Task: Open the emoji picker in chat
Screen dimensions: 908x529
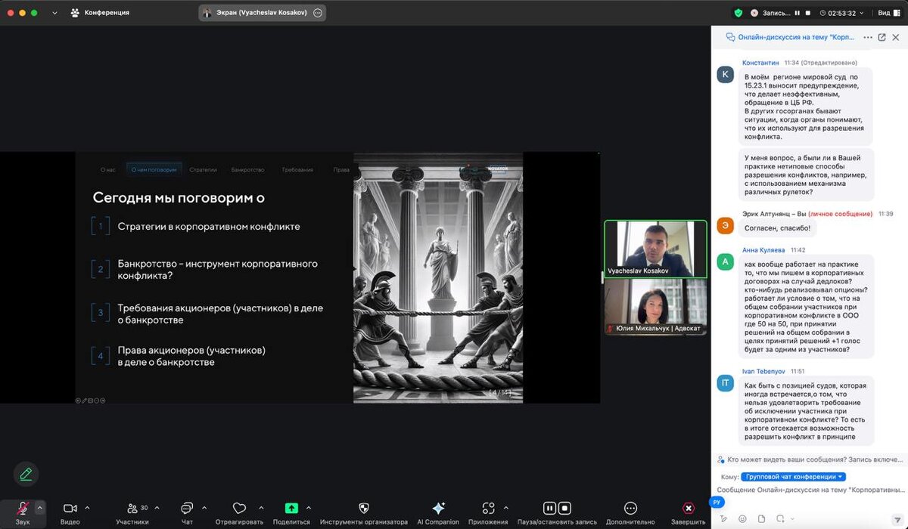Action: tap(742, 518)
